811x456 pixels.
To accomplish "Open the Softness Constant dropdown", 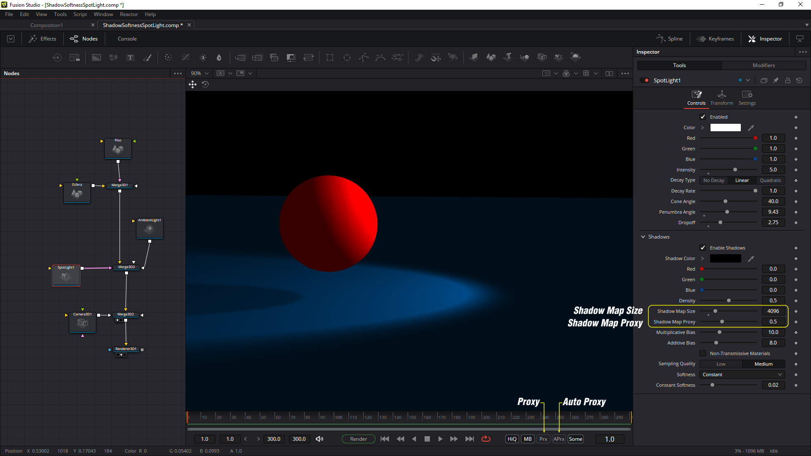I will click(742, 375).
